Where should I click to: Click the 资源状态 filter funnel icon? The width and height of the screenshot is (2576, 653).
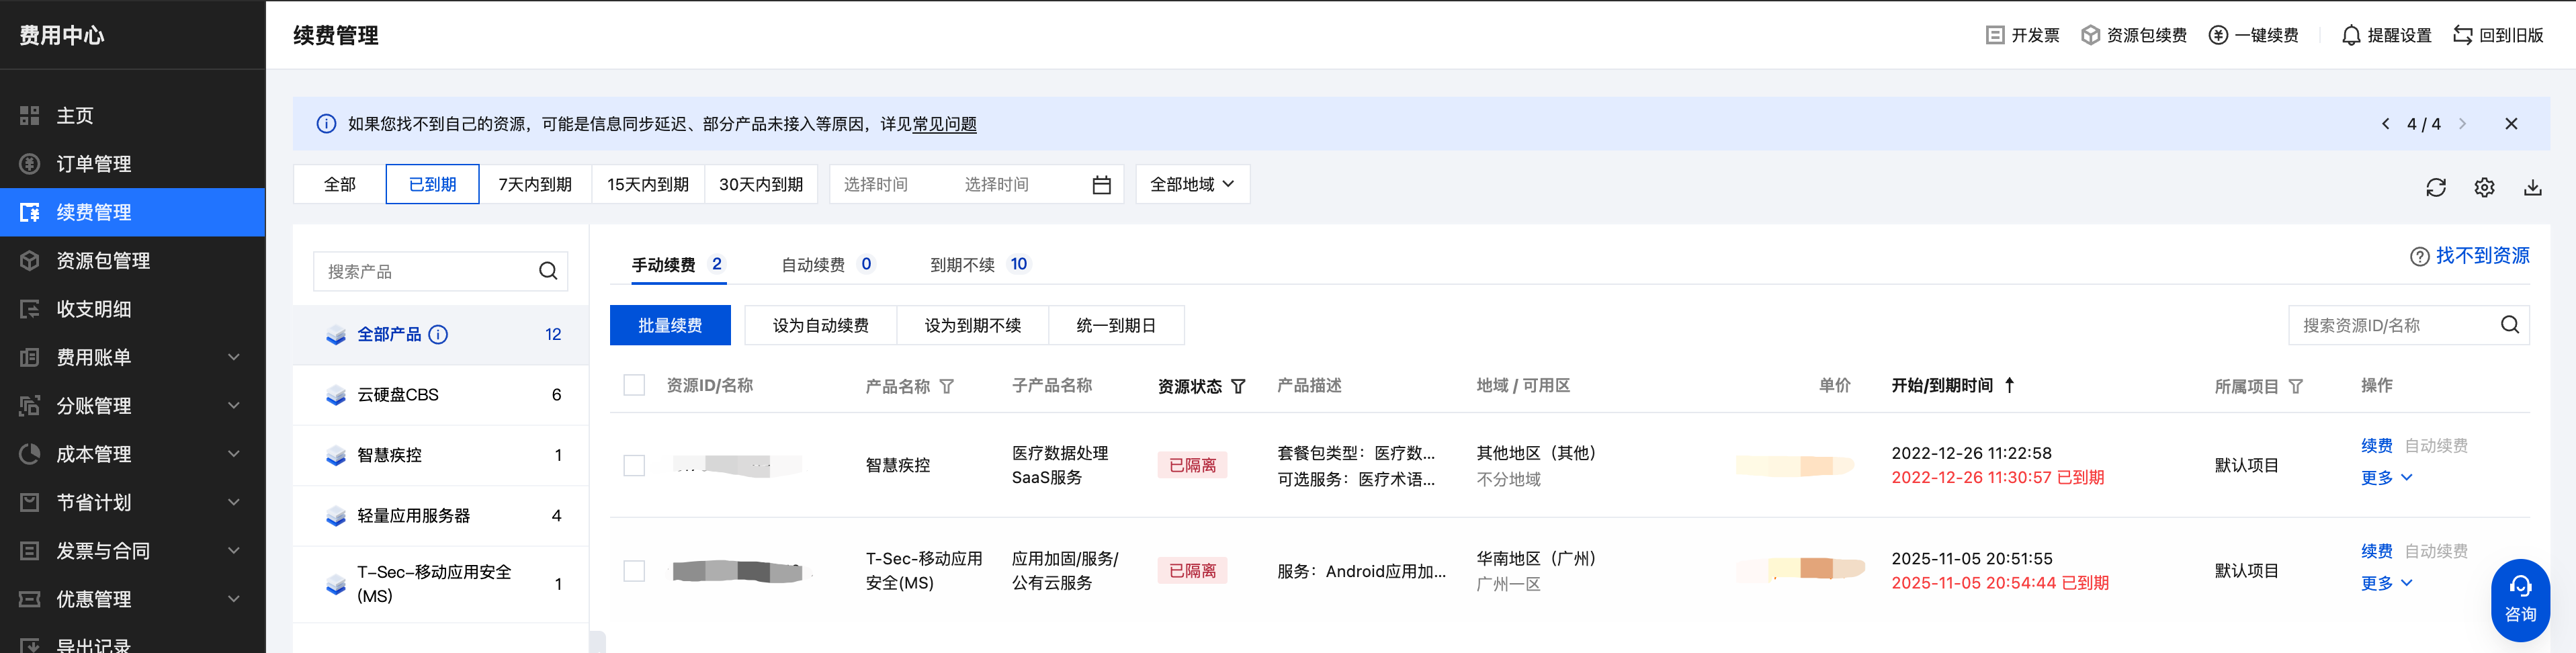tap(1238, 386)
